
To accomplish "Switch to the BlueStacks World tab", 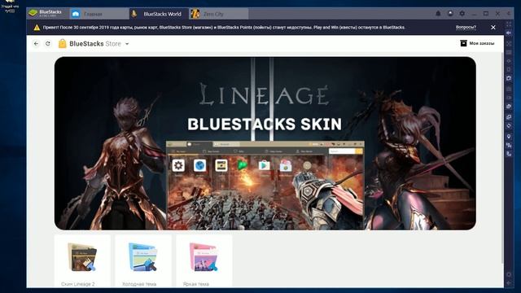I will click(159, 14).
